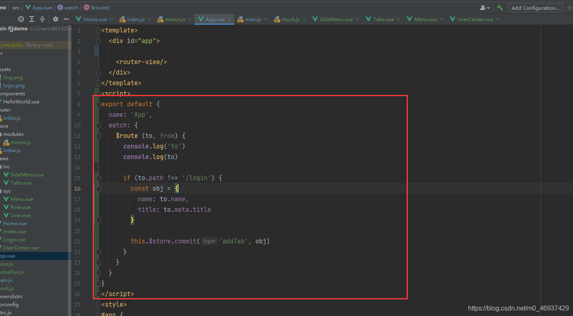Collapse the div fold marker on line 2
This screenshot has height=316, width=573.
coord(98,41)
